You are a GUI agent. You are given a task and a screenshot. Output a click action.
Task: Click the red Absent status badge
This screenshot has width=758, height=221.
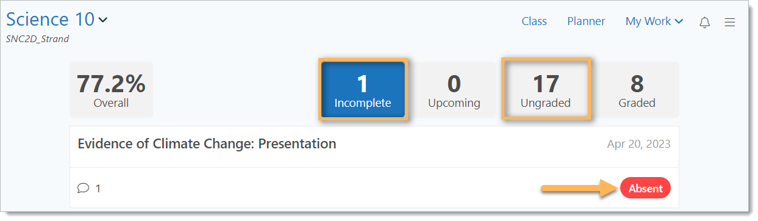(645, 189)
